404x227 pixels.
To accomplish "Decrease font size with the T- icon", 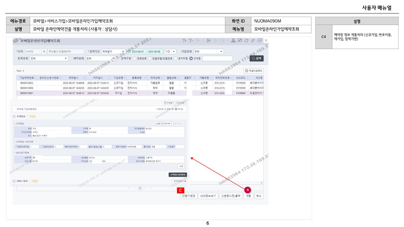I will coord(191,41).
